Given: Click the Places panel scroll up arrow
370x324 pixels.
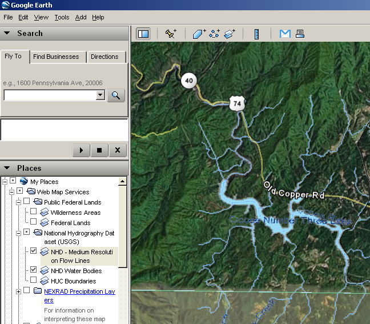Looking at the screenshot, I should [x=122, y=182].
